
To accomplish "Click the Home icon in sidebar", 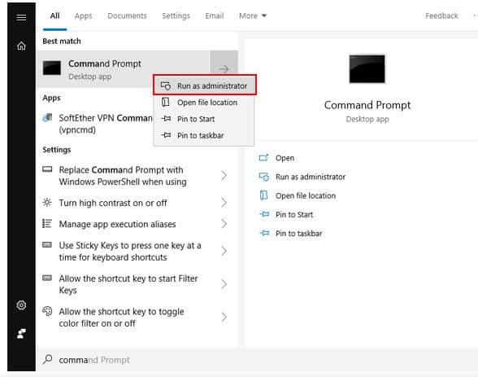I will click(21, 46).
